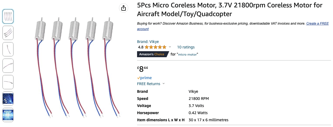The image size is (333, 127).
Task: Open the "micro motor" search link
Action: pyautogui.click(x=187, y=54)
